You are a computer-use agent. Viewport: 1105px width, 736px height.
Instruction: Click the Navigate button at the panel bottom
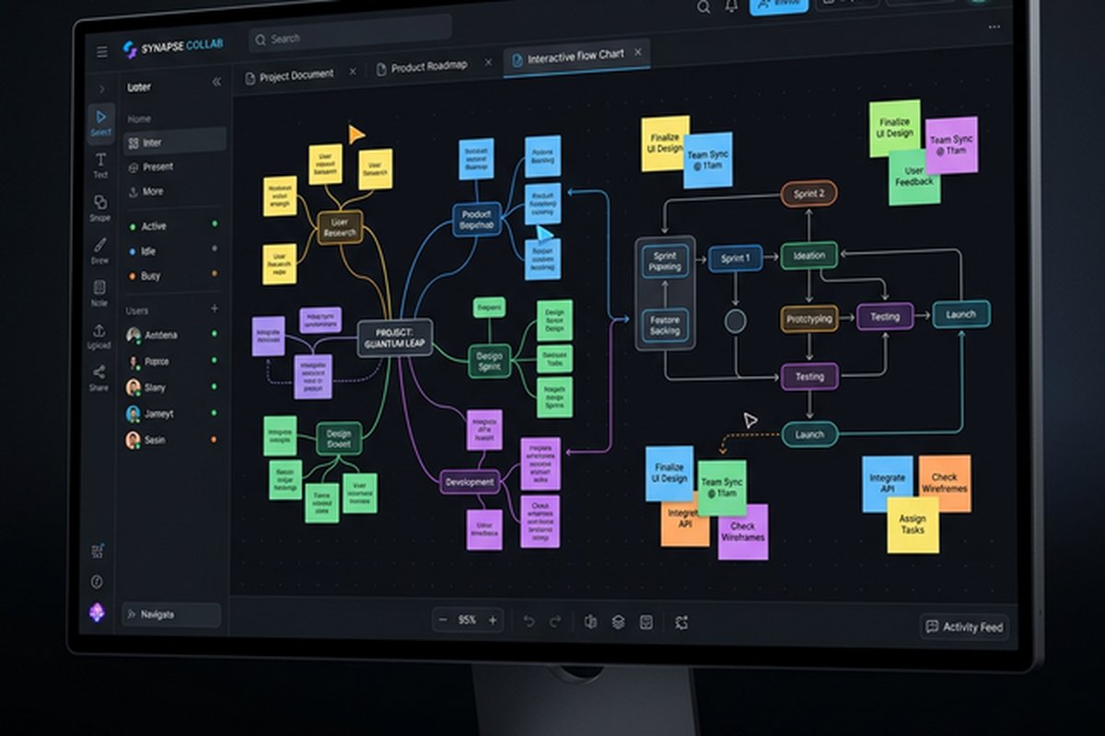point(171,614)
